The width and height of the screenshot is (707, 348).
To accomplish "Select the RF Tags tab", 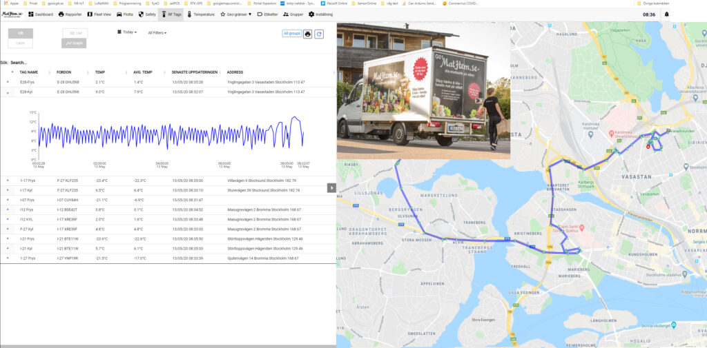I will [171, 14].
